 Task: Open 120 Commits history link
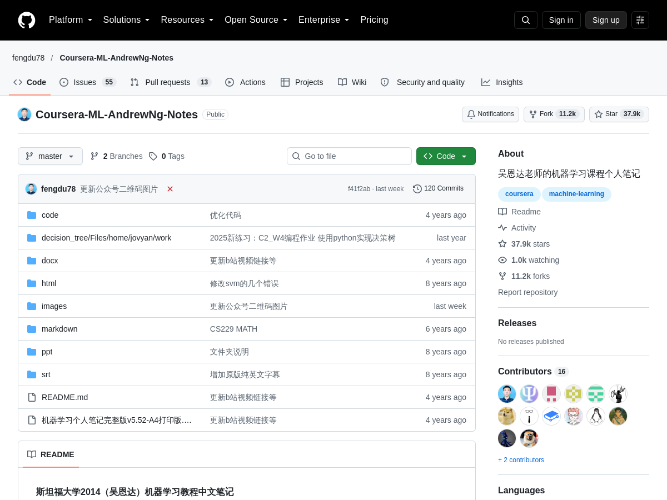pyautogui.click(x=438, y=189)
